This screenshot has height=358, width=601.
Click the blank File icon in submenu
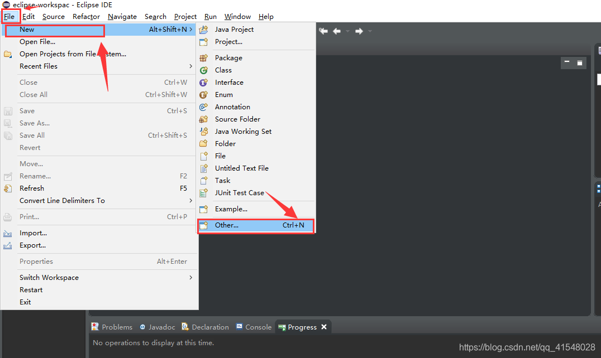click(x=203, y=156)
